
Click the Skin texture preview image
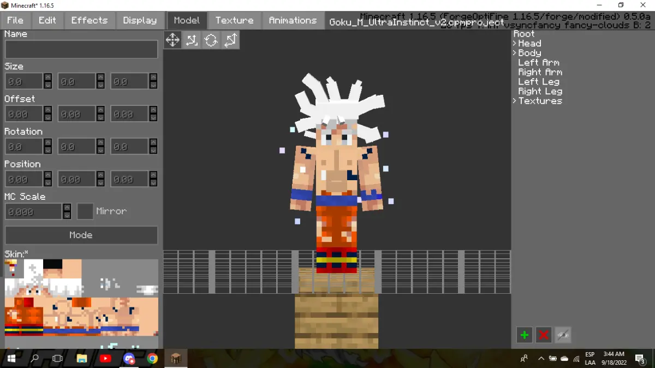[81, 304]
